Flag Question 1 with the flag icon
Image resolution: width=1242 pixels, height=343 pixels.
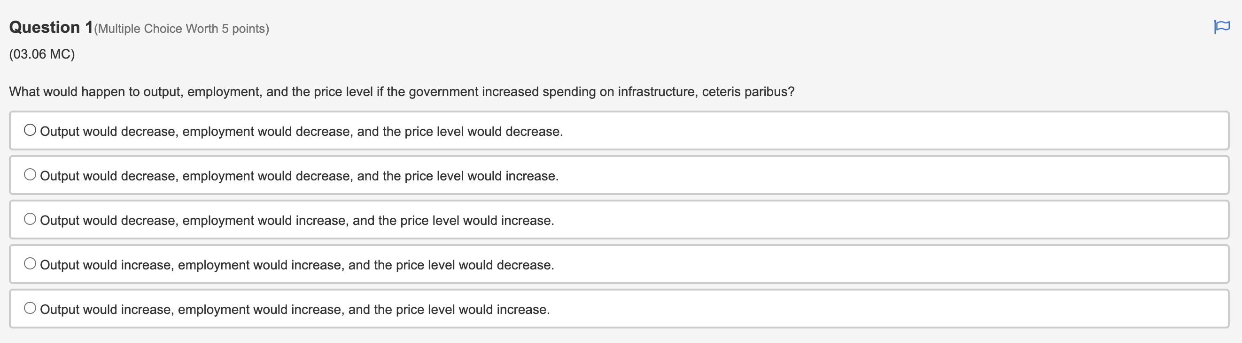(1221, 27)
